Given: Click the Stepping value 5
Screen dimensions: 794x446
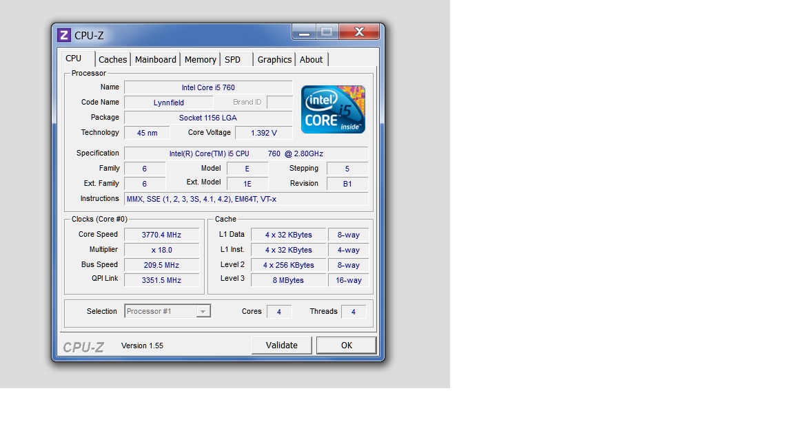Looking at the screenshot, I should pos(347,169).
